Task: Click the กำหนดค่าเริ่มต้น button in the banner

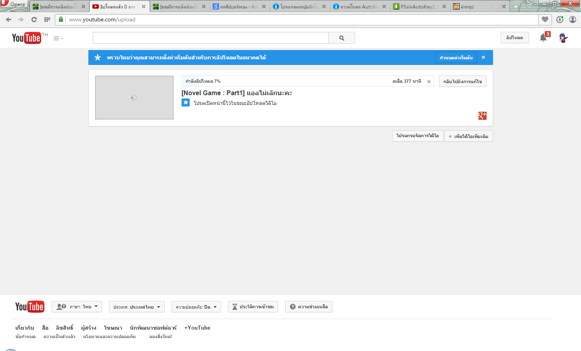Action: pyautogui.click(x=456, y=58)
